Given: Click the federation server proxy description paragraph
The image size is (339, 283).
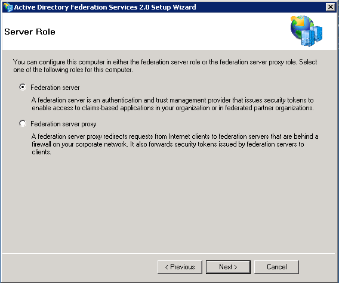Looking at the screenshot, I should (175, 144).
